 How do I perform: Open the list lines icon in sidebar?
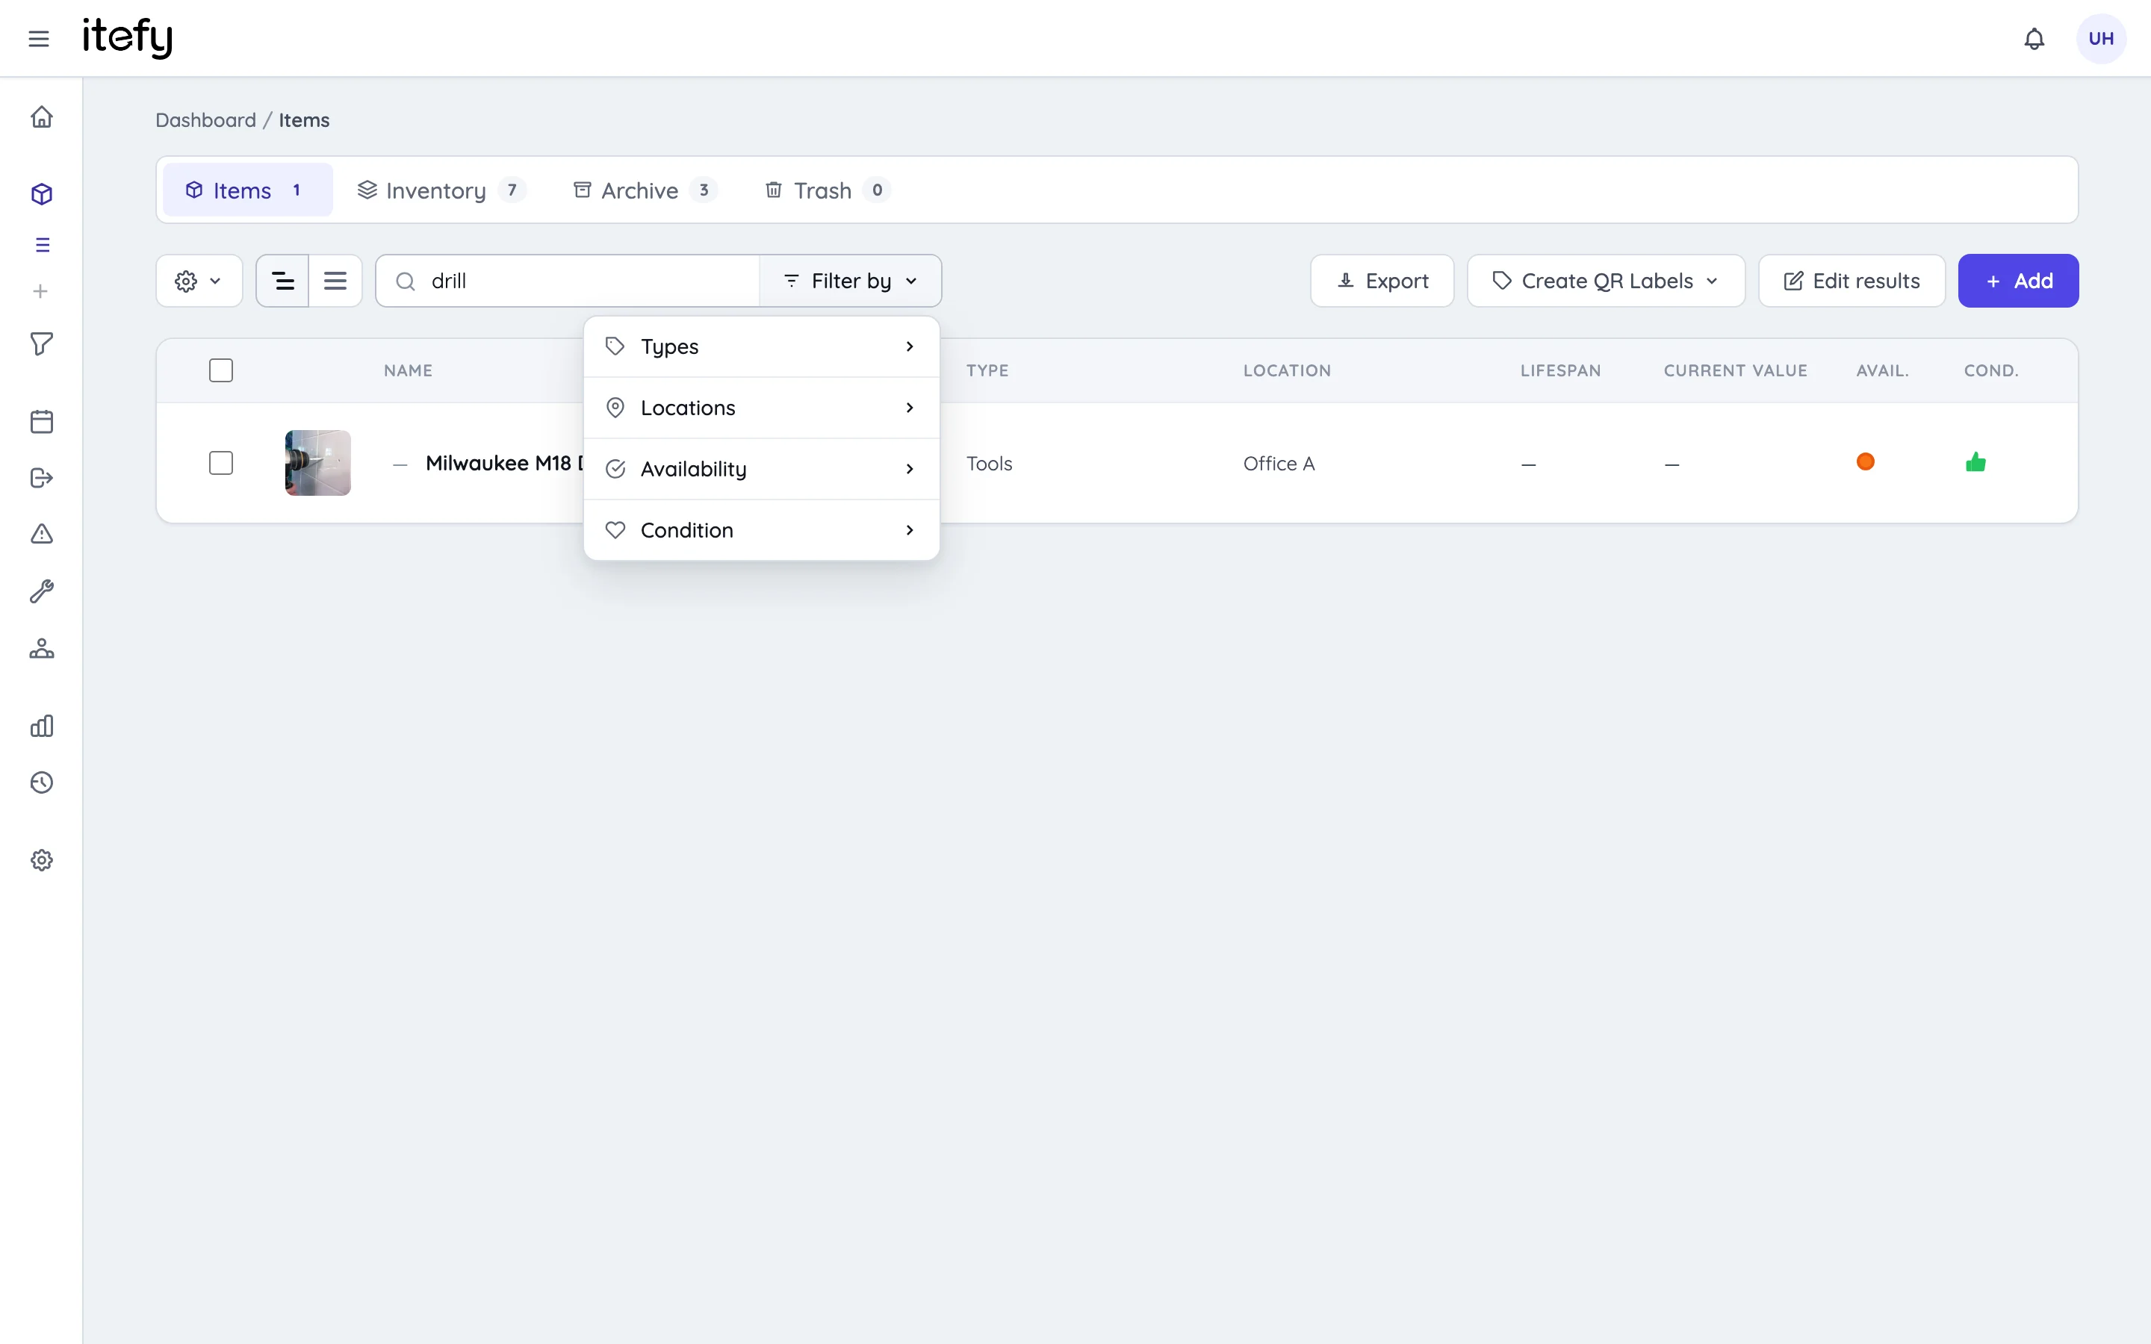tap(42, 244)
